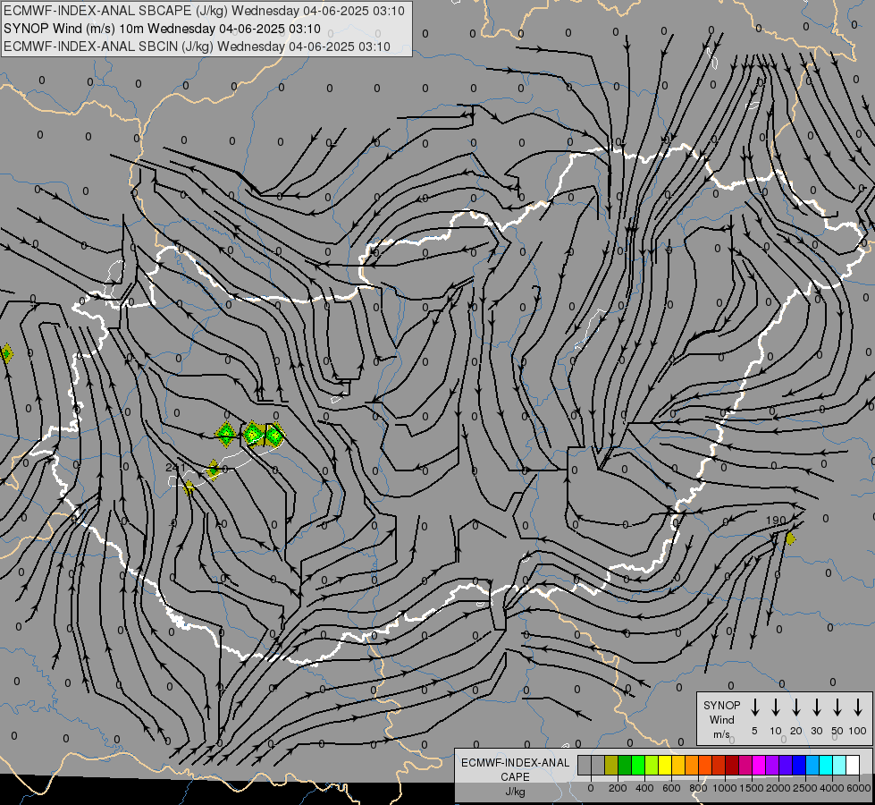Select the olive swatch in the CAPE color scale
Image resolution: width=875 pixels, height=805 pixels.
pos(611,766)
